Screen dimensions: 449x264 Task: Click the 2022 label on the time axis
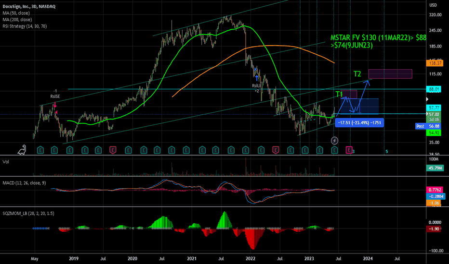[x=250, y=259]
